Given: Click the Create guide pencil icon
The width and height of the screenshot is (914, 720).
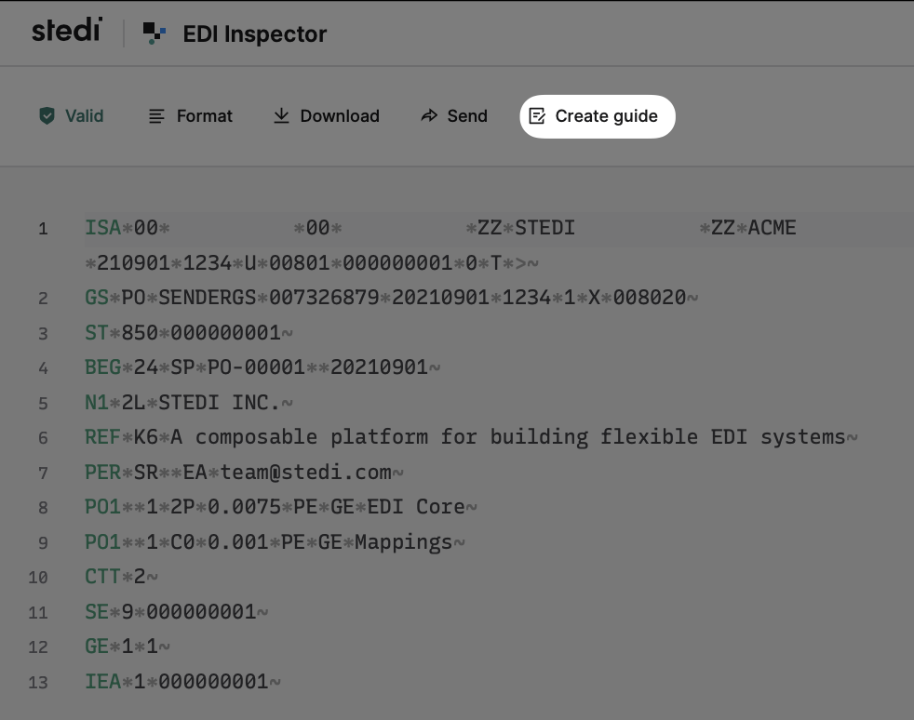Looking at the screenshot, I should coord(537,116).
